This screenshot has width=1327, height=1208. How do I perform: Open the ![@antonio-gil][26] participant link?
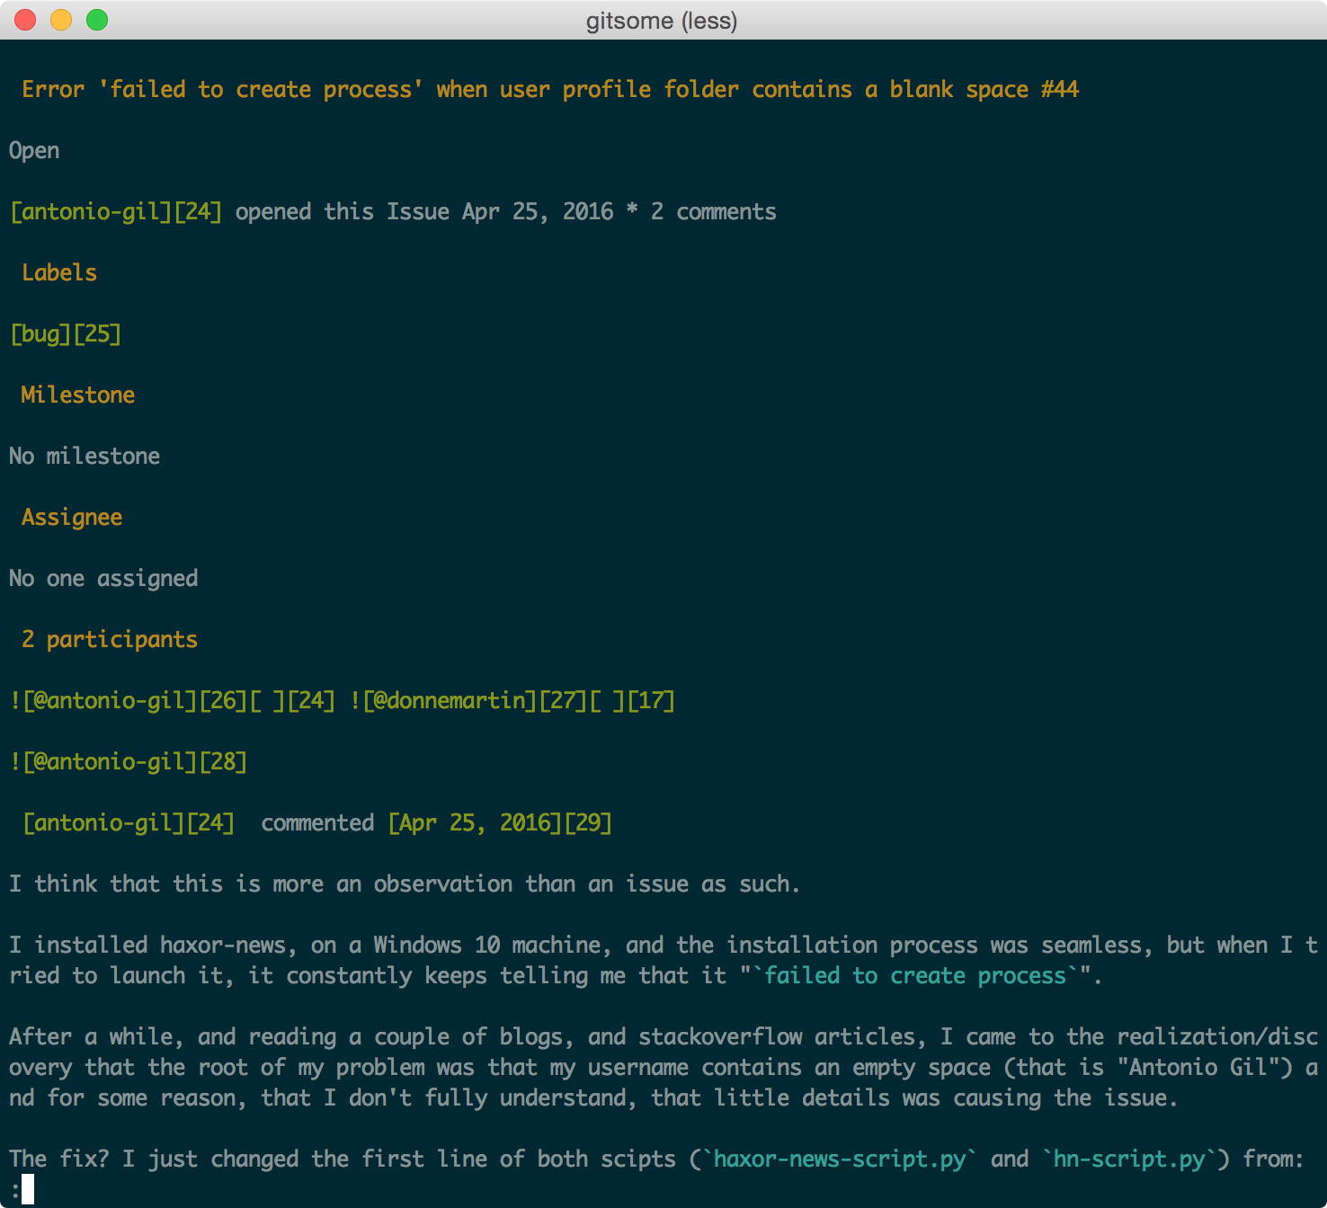point(129,701)
